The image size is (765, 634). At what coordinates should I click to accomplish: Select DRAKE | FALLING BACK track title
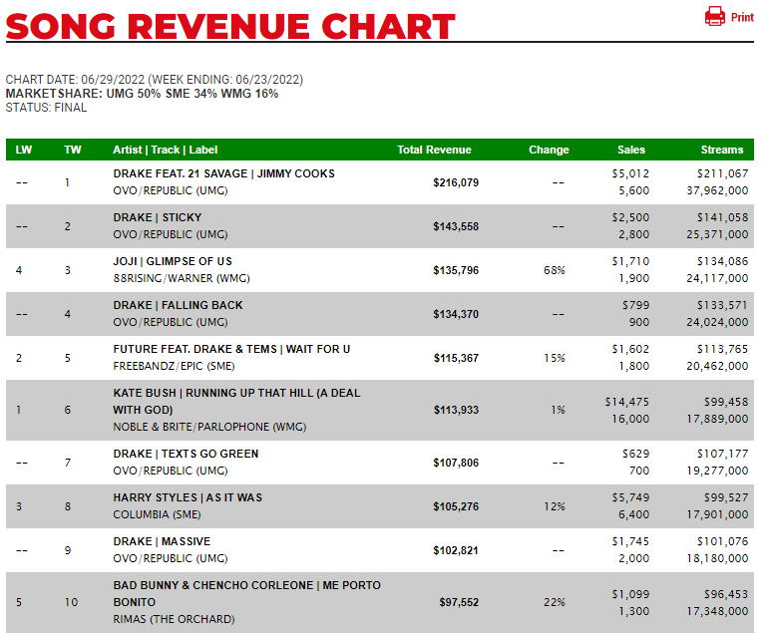[178, 305]
